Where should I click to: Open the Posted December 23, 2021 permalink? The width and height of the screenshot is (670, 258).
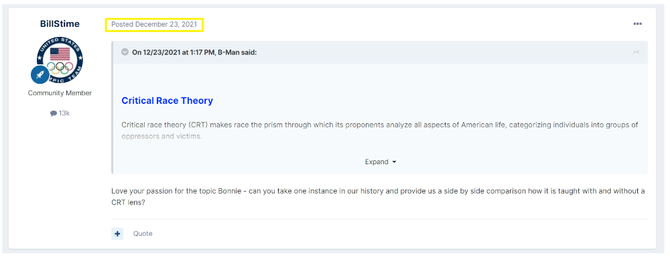[154, 24]
